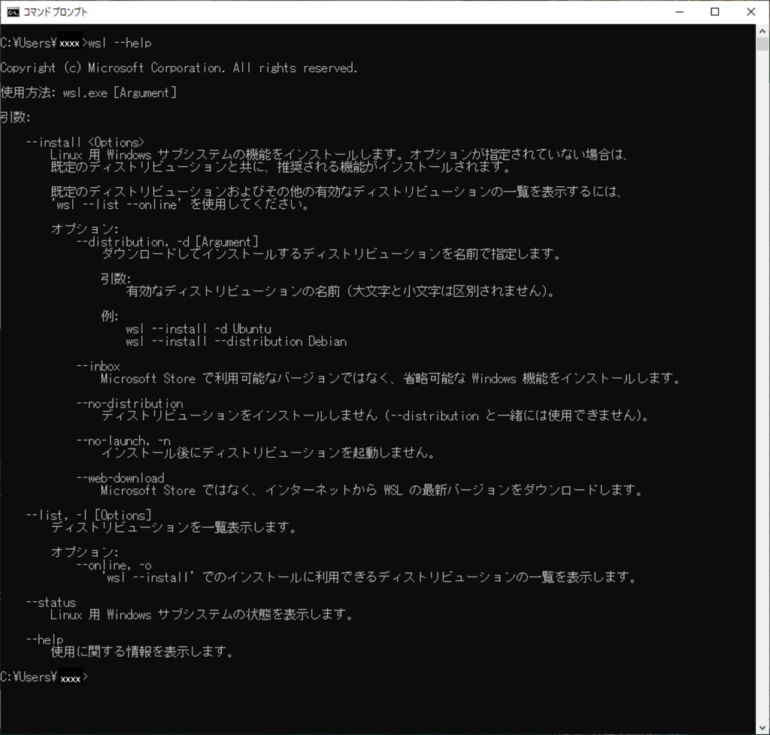Close the Command Prompt window

(750, 11)
